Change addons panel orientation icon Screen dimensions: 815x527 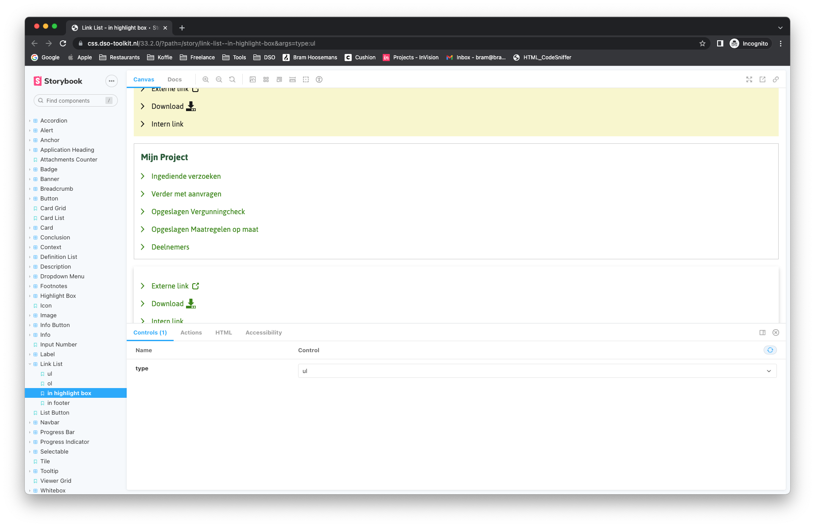(762, 332)
